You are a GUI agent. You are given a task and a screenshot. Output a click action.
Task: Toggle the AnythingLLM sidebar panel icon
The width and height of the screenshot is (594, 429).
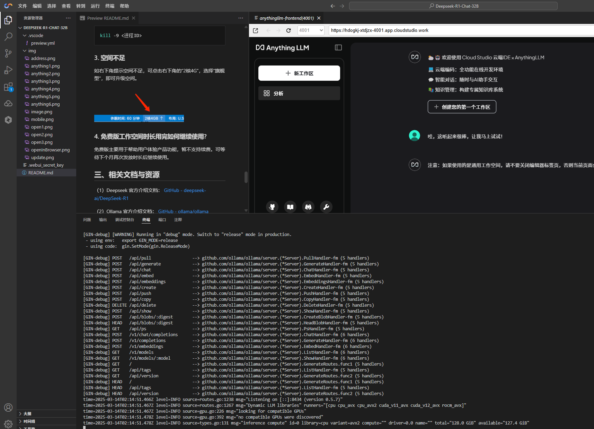coord(338,47)
